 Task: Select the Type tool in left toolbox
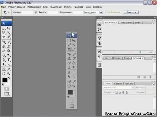[x=9, y=60]
